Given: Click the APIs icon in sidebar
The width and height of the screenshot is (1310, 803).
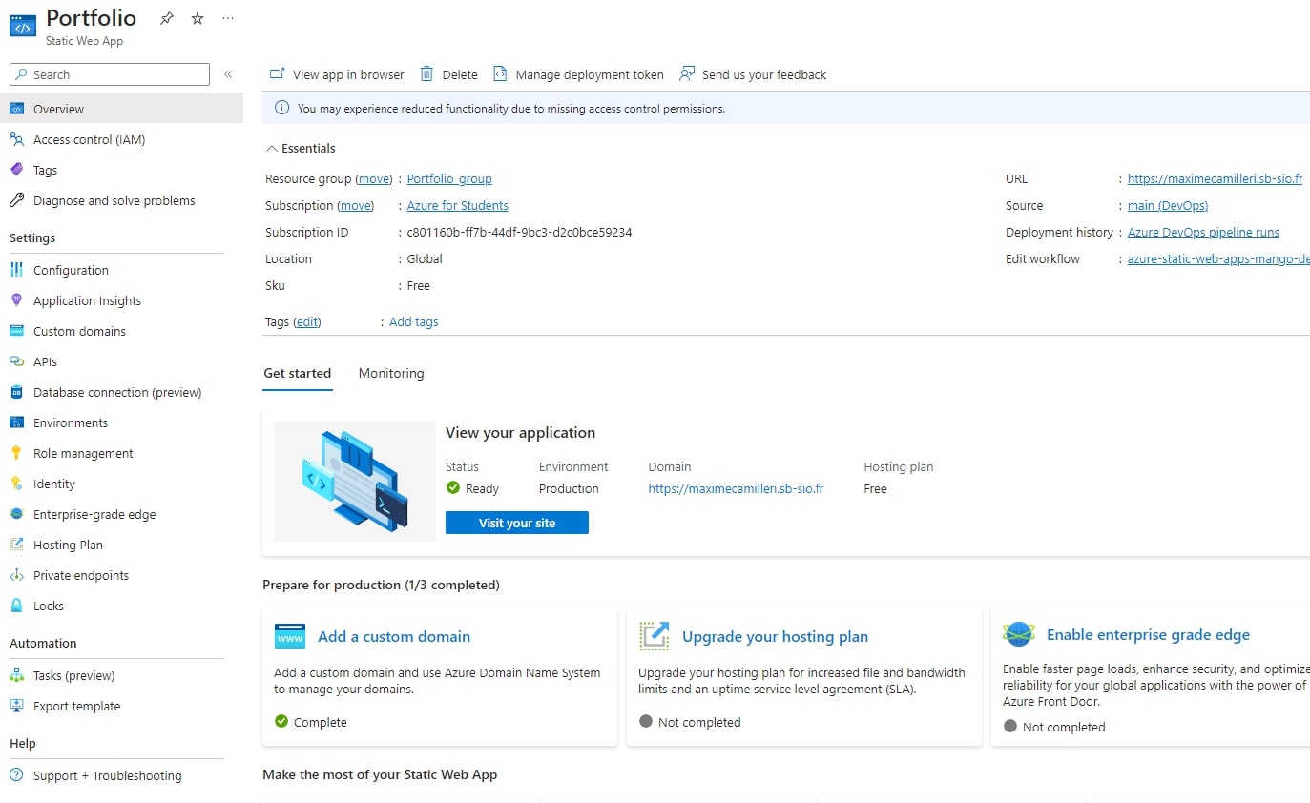Looking at the screenshot, I should pos(16,361).
